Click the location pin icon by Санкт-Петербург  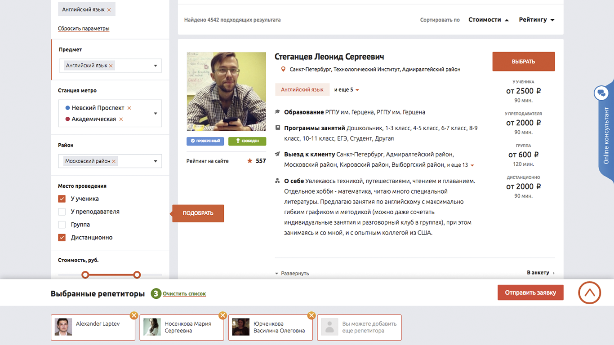pyautogui.click(x=283, y=69)
